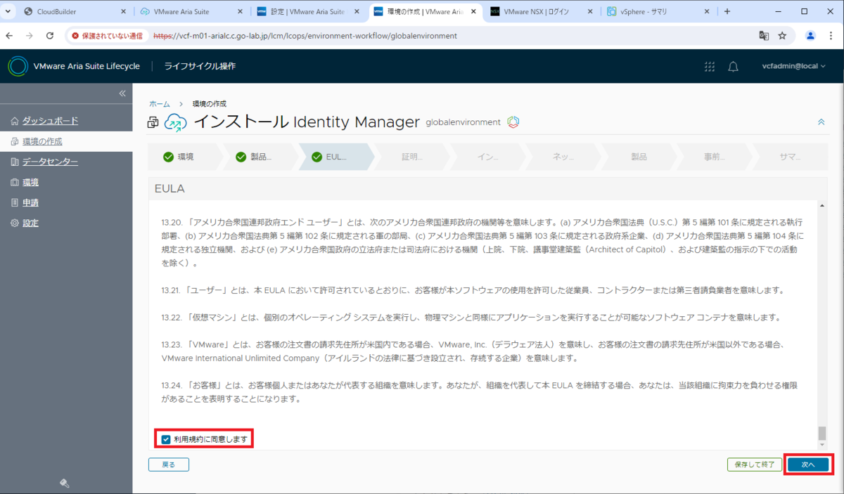Click the EULA scrollbar thumb

(x=821, y=433)
